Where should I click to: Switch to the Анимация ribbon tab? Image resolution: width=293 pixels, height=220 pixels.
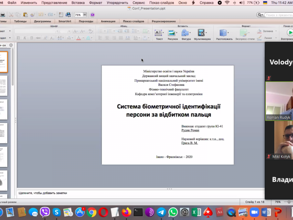tap(108, 21)
